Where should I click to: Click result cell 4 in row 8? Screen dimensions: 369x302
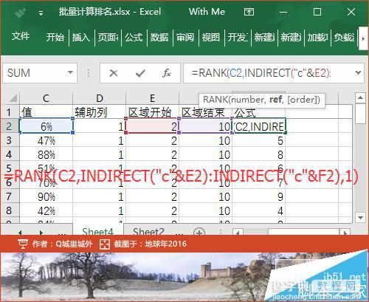pyautogui.click(x=259, y=210)
